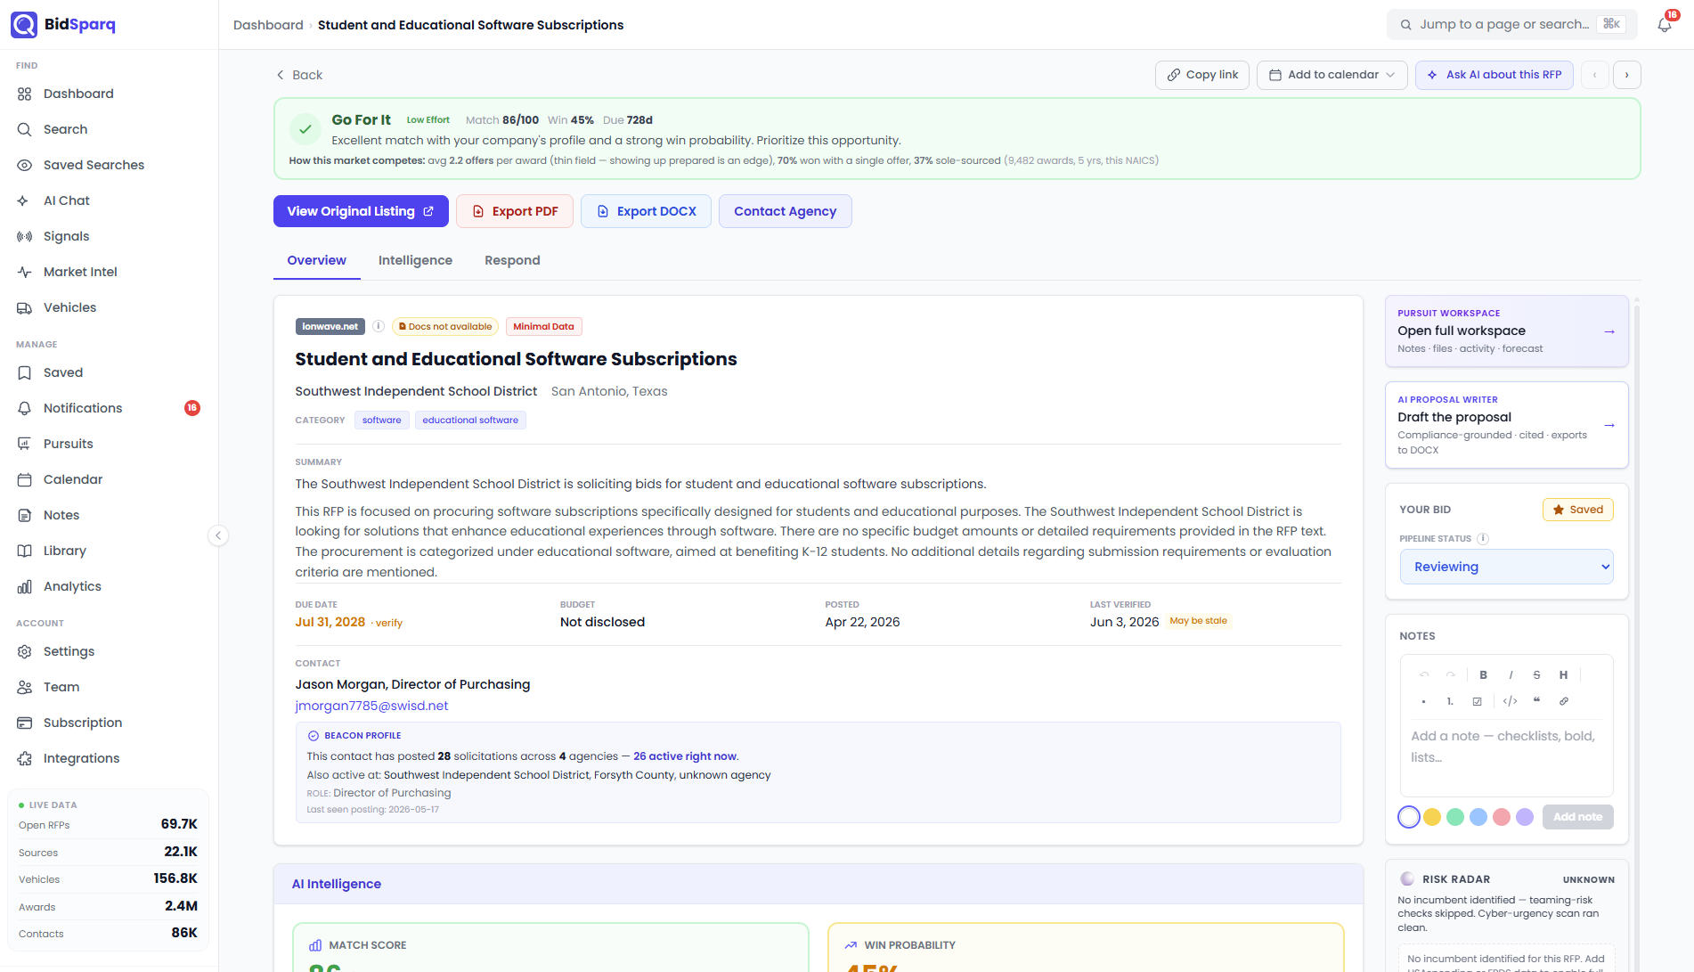This screenshot has width=1694, height=972.
Task: Click the undo icon in notes editor
Action: (1424, 675)
